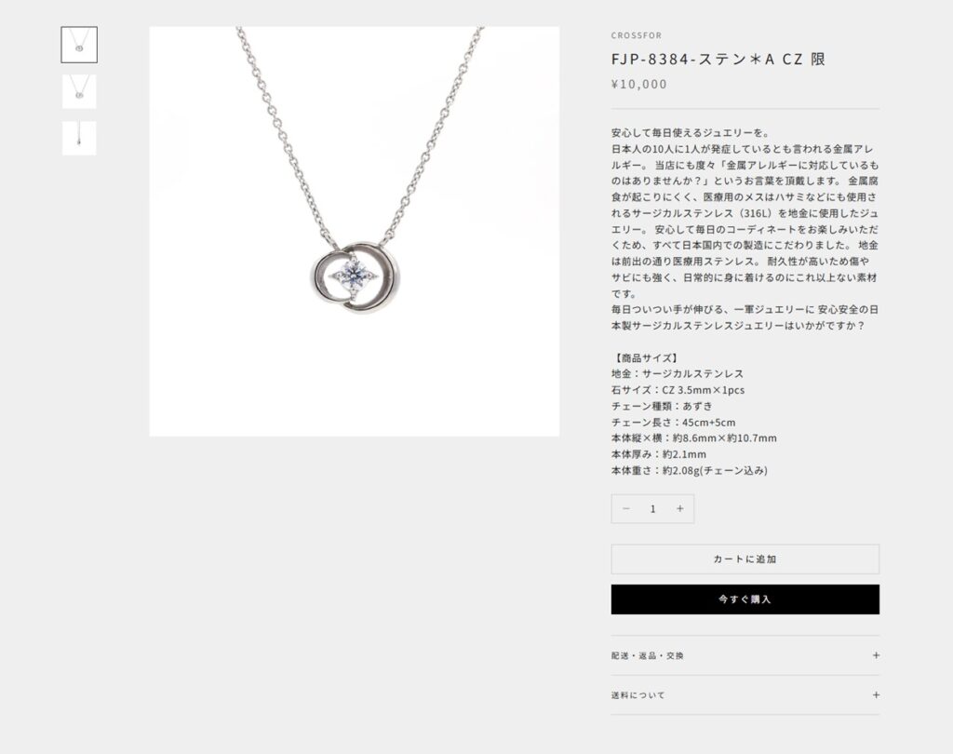Click the main necklace product image
Viewport: 953px width, 754px height.
(x=355, y=231)
